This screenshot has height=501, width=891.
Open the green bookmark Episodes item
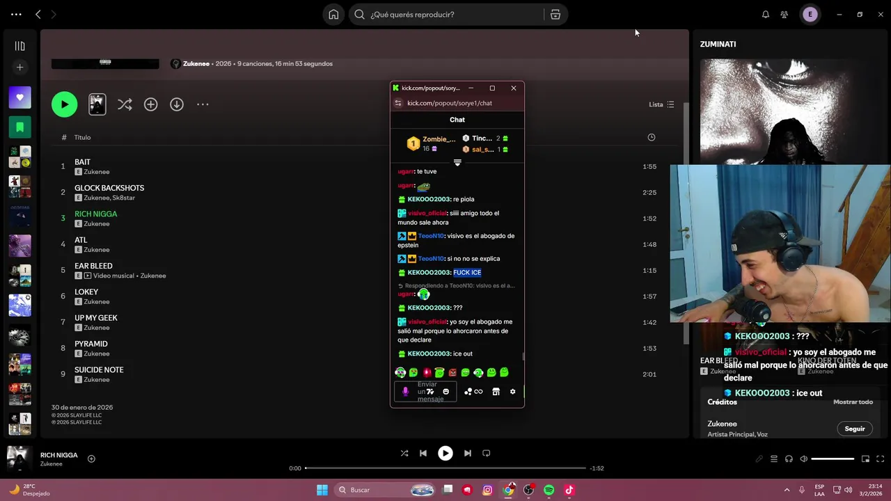(19, 127)
